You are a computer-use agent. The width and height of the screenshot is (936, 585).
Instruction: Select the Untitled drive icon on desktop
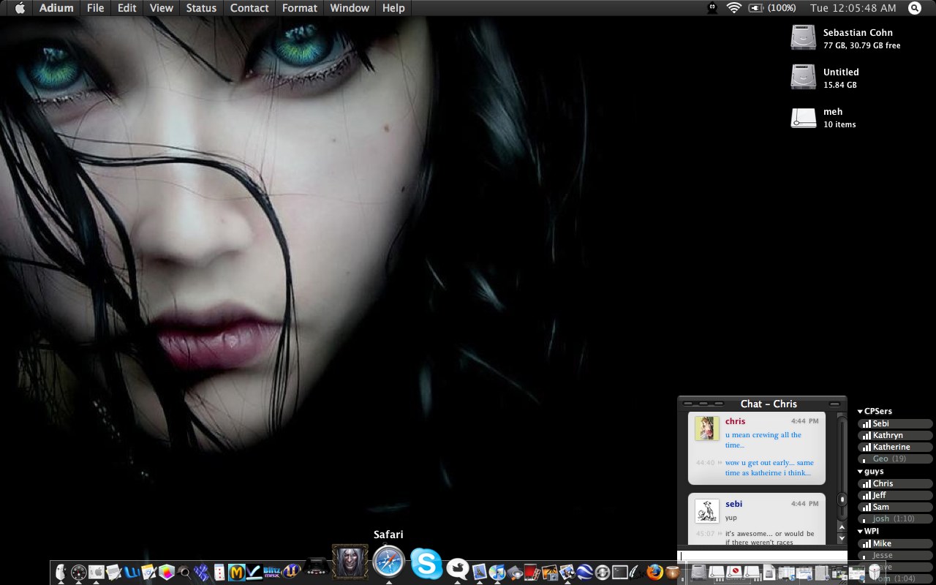click(x=803, y=77)
